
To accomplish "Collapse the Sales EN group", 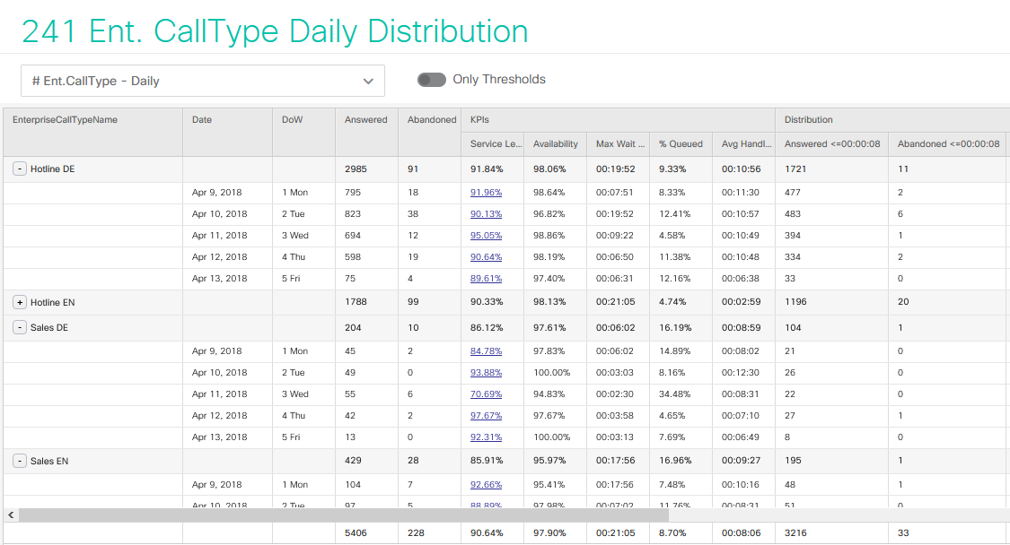I will click(x=20, y=462).
